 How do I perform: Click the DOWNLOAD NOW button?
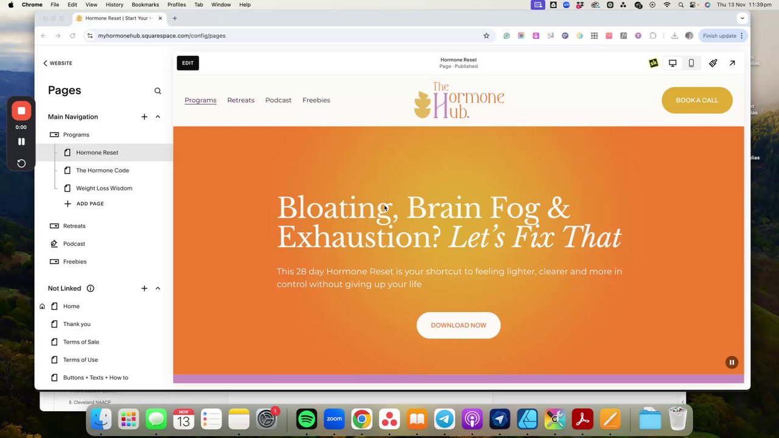tap(458, 325)
